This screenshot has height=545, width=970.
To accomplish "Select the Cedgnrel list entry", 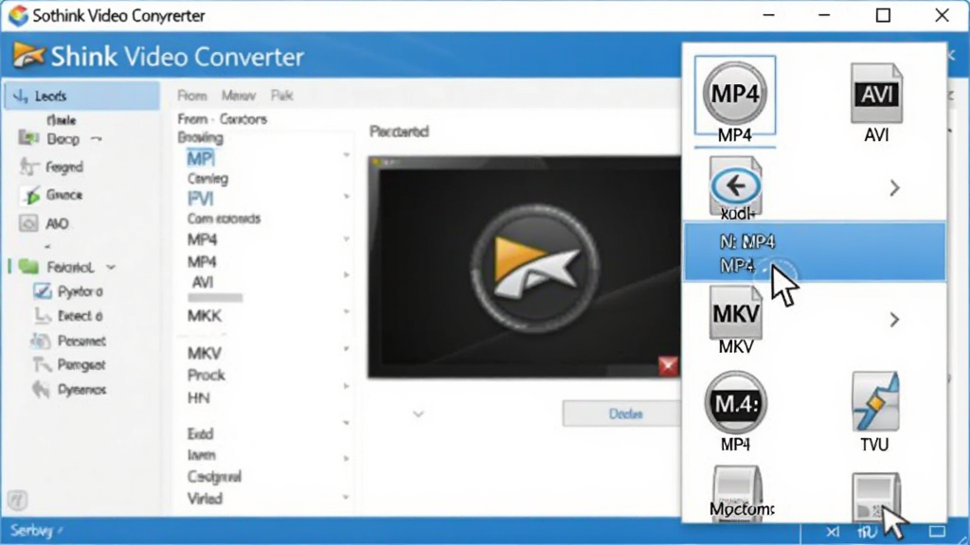I will coord(214,477).
